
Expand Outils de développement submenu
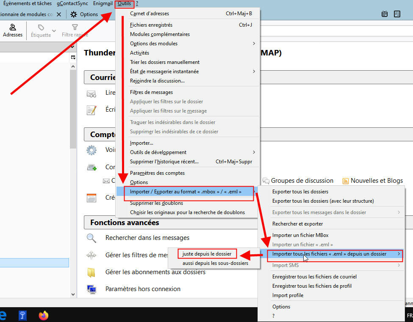click(x=254, y=152)
